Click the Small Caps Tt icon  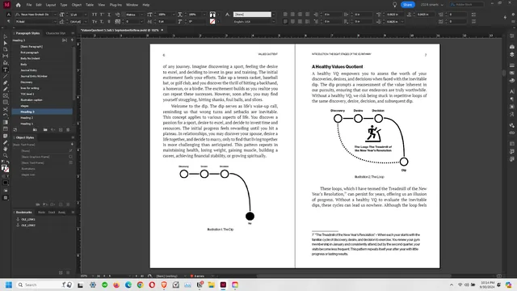click(x=95, y=22)
